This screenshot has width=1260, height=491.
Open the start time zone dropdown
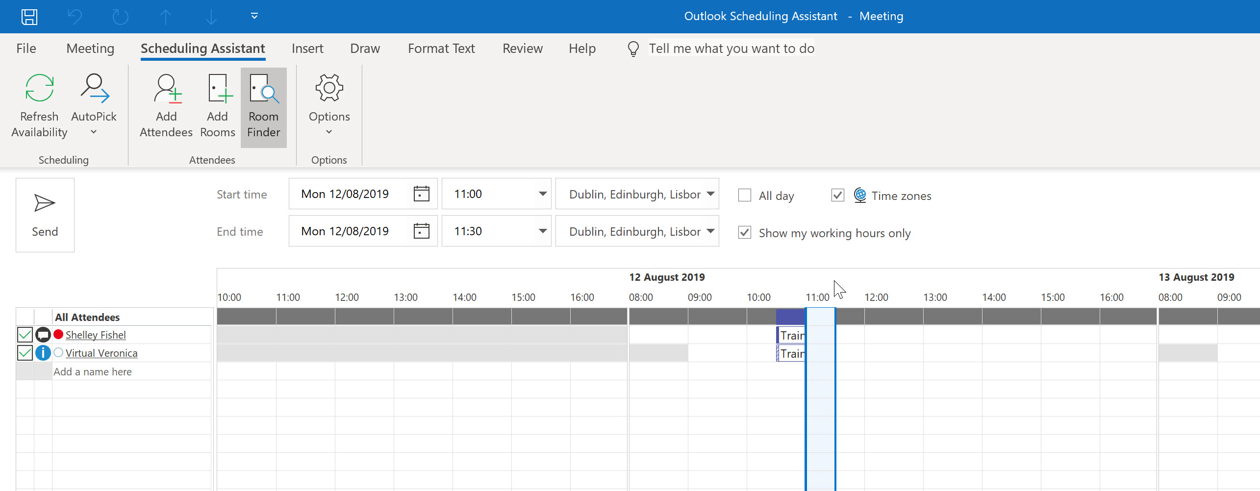(710, 194)
